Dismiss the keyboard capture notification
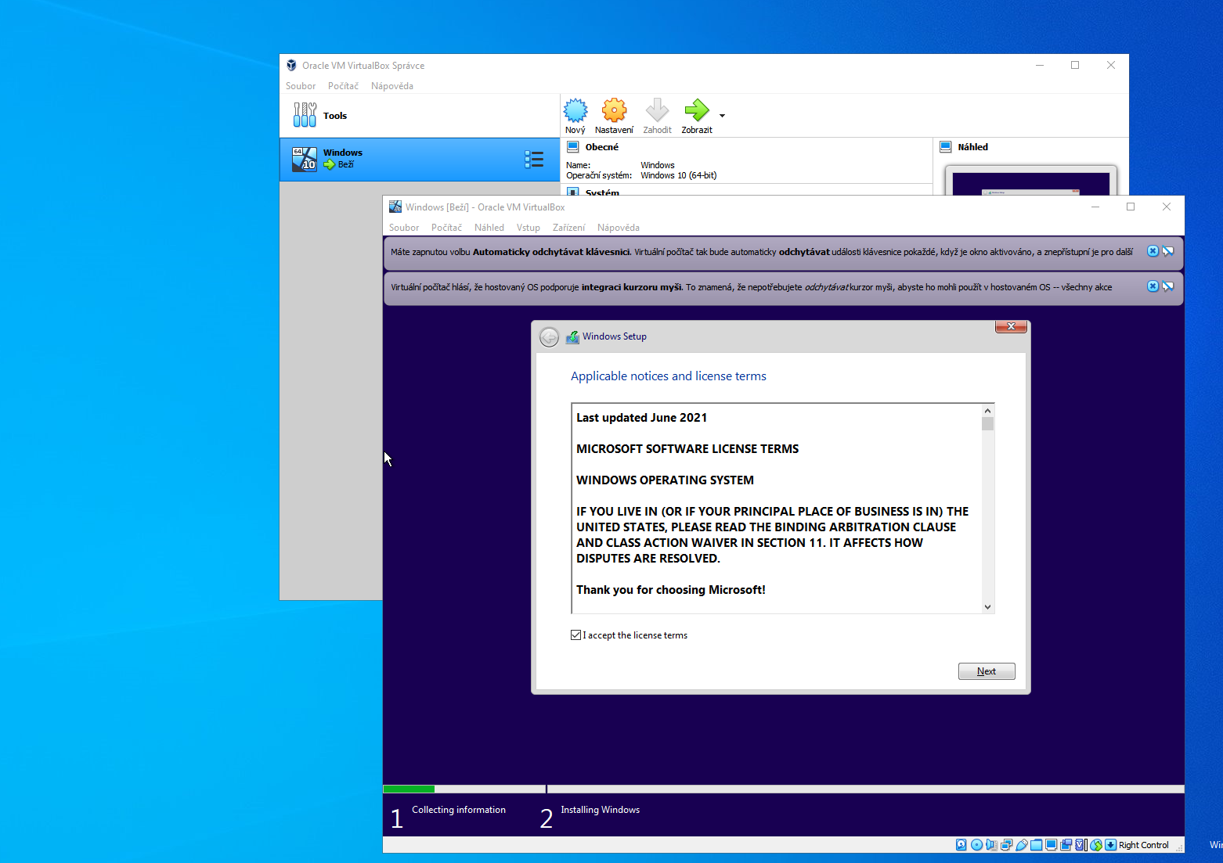Image resolution: width=1223 pixels, height=863 pixels. pyautogui.click(x=1153, y=251)
